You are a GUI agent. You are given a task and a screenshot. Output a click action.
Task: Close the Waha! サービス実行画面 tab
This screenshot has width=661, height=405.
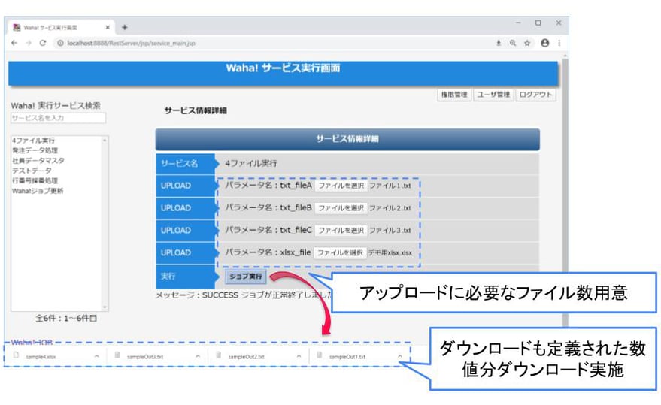pyautogui.click(x=108, y=27)
